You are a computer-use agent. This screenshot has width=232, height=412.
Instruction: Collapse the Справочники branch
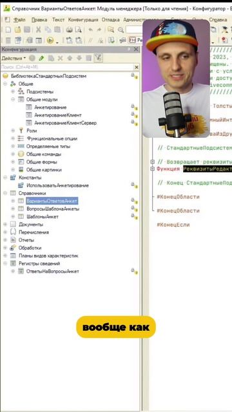[x=5, y=193]
